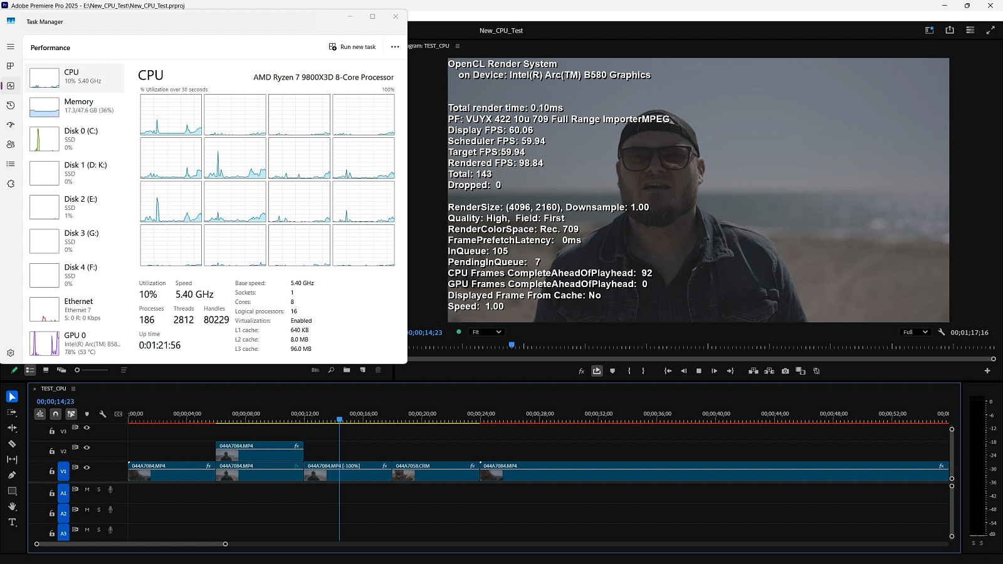The width and height of the screenshot is (1003, 564).
Task: Add marker in timeline header
Action: 87,414
